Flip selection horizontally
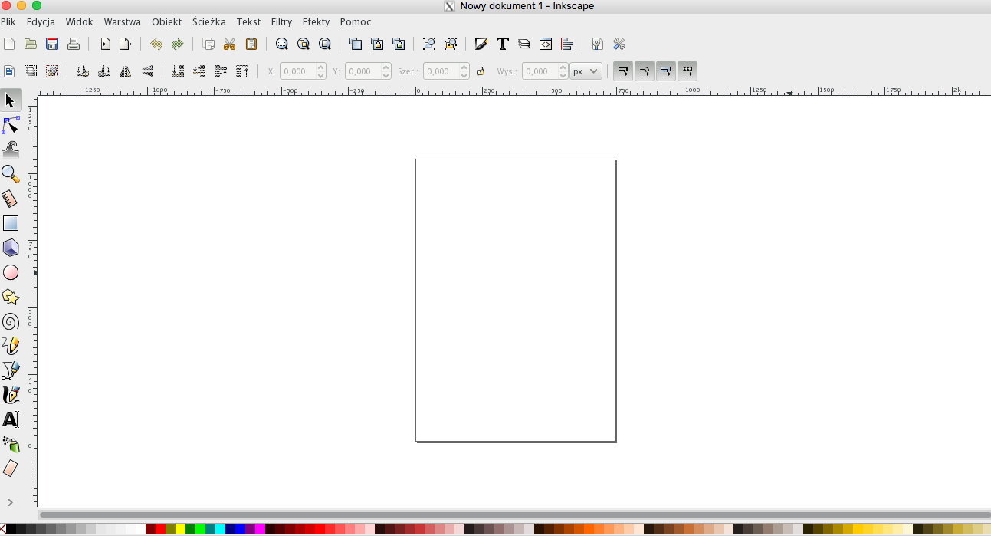Viewport: 991px width, 536px height. click(x=126, y=71)
